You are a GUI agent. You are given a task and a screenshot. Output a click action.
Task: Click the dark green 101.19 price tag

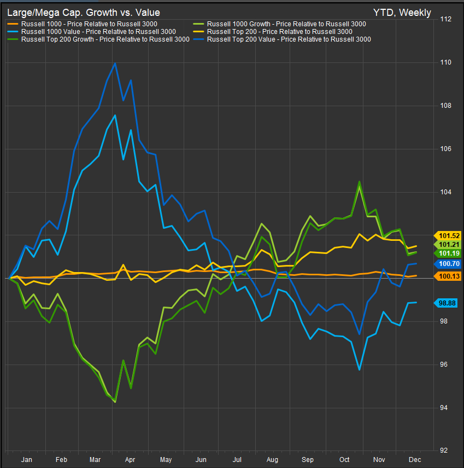click(x=448, y=253)
